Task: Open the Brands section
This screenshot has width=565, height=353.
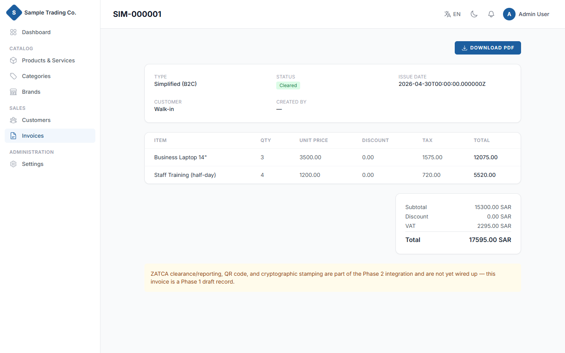Action: click(x=50, y=92)
